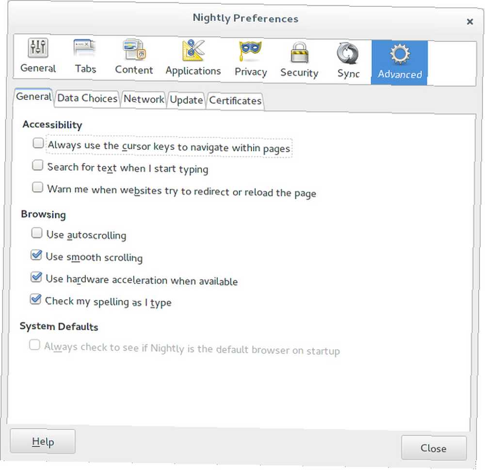Open the Content preferences pane

click(134, 57)
